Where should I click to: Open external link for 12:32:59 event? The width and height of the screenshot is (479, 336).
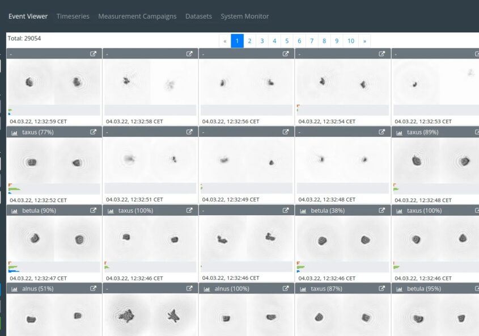coord(93,53)
